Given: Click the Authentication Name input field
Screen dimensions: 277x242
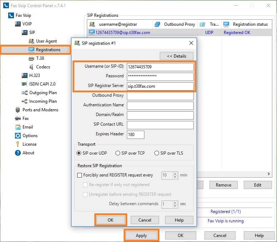Looking at the screenshot, I should (160, 106).
